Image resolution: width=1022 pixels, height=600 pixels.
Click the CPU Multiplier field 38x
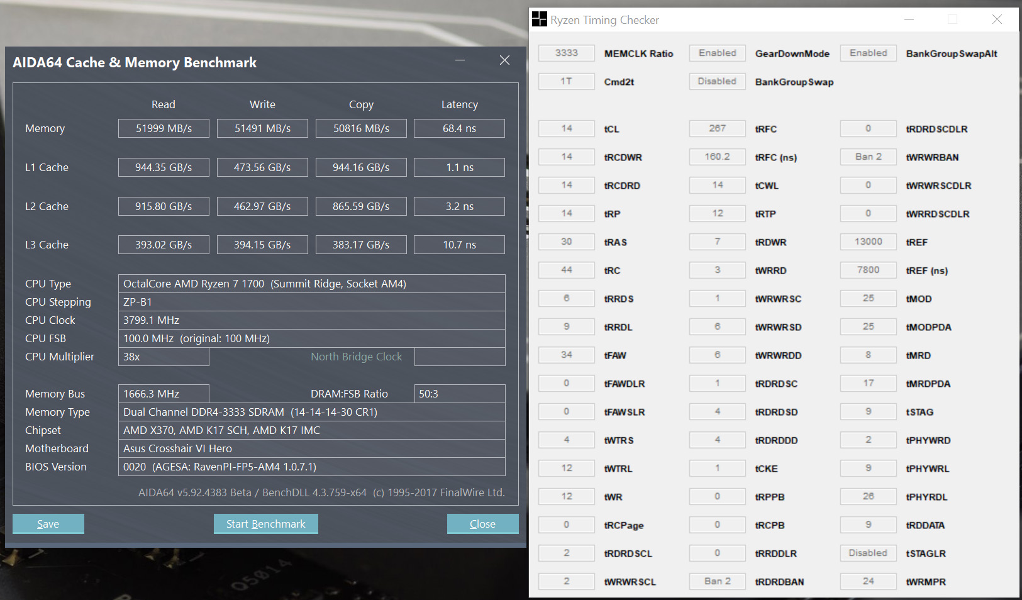pyautogui.click(x=164, y=357)
